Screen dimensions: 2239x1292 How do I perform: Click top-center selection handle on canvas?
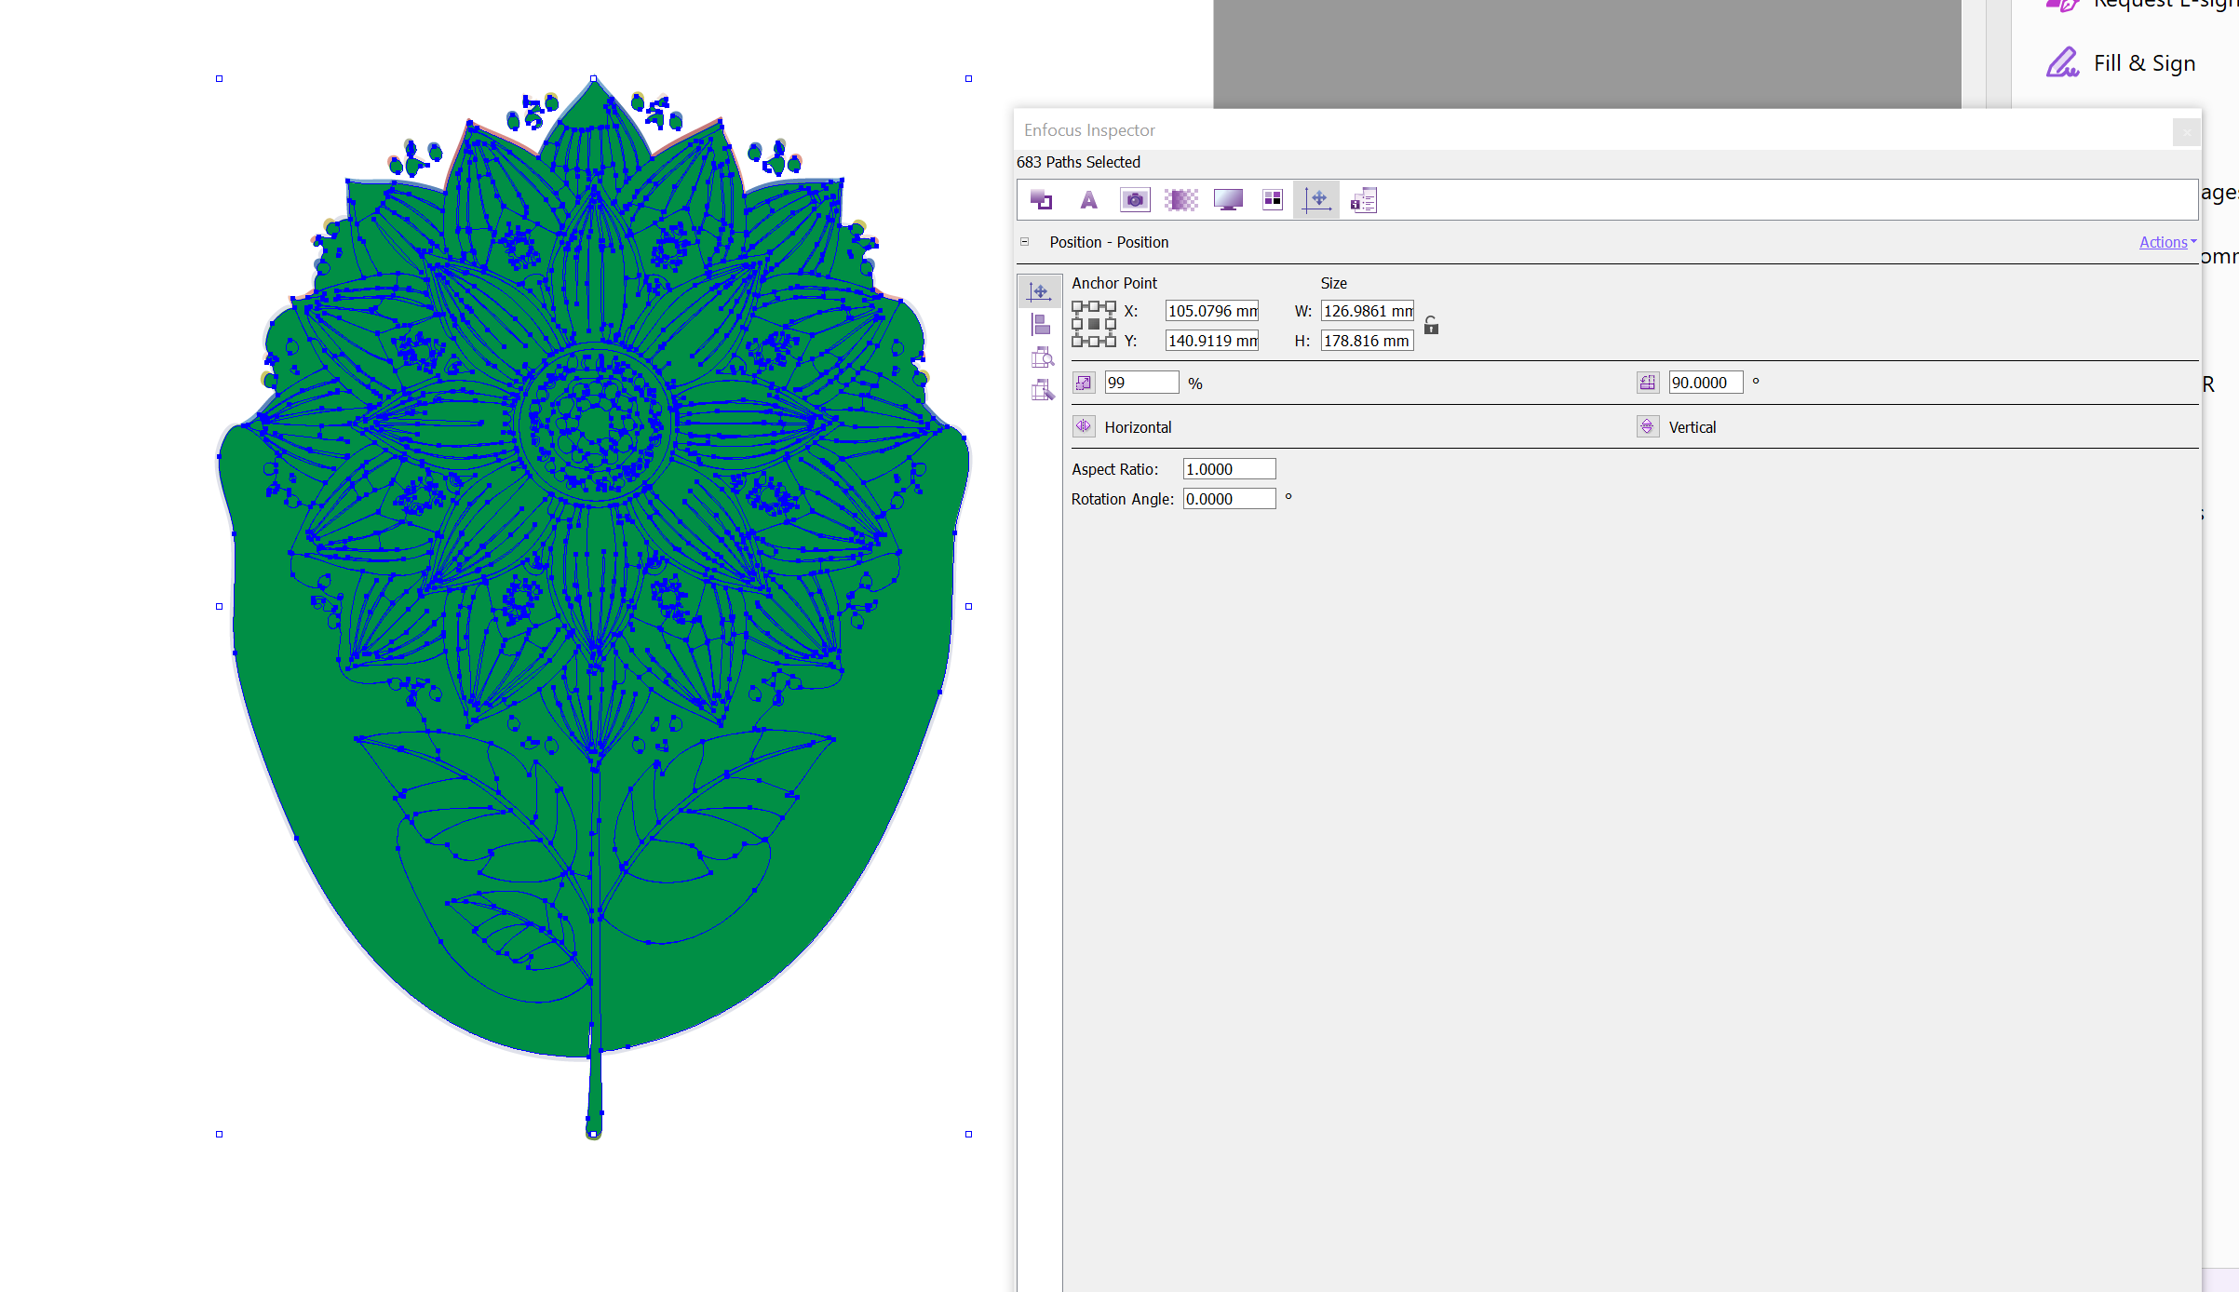(594, 79)
